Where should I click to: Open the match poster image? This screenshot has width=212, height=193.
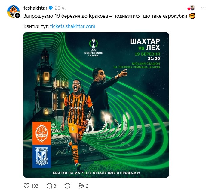(x=96, y=105)
